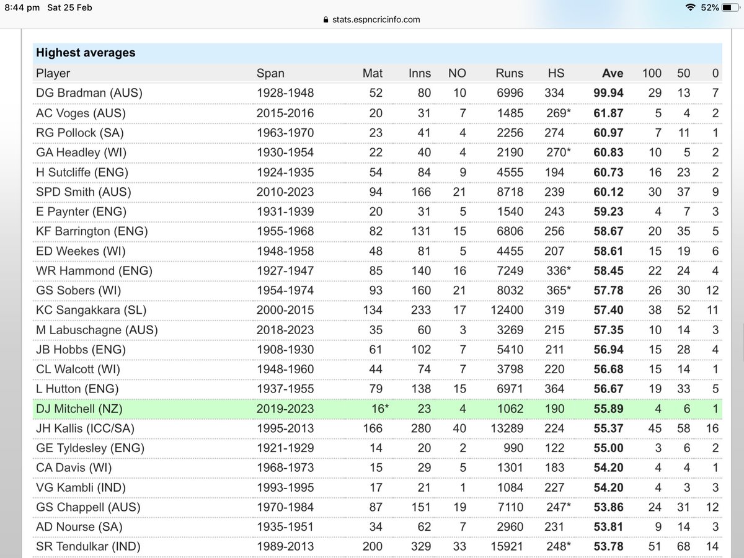Tap the 52% battery percentage

[711, 7]
